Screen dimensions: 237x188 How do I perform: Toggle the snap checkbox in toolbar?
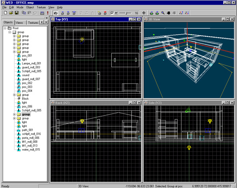[112, 13]
